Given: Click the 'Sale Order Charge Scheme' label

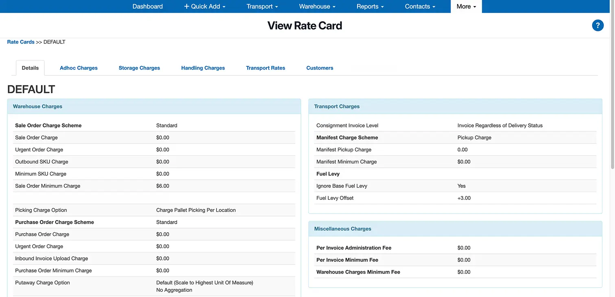Looking at the screenshot, I should coord(48,126).
